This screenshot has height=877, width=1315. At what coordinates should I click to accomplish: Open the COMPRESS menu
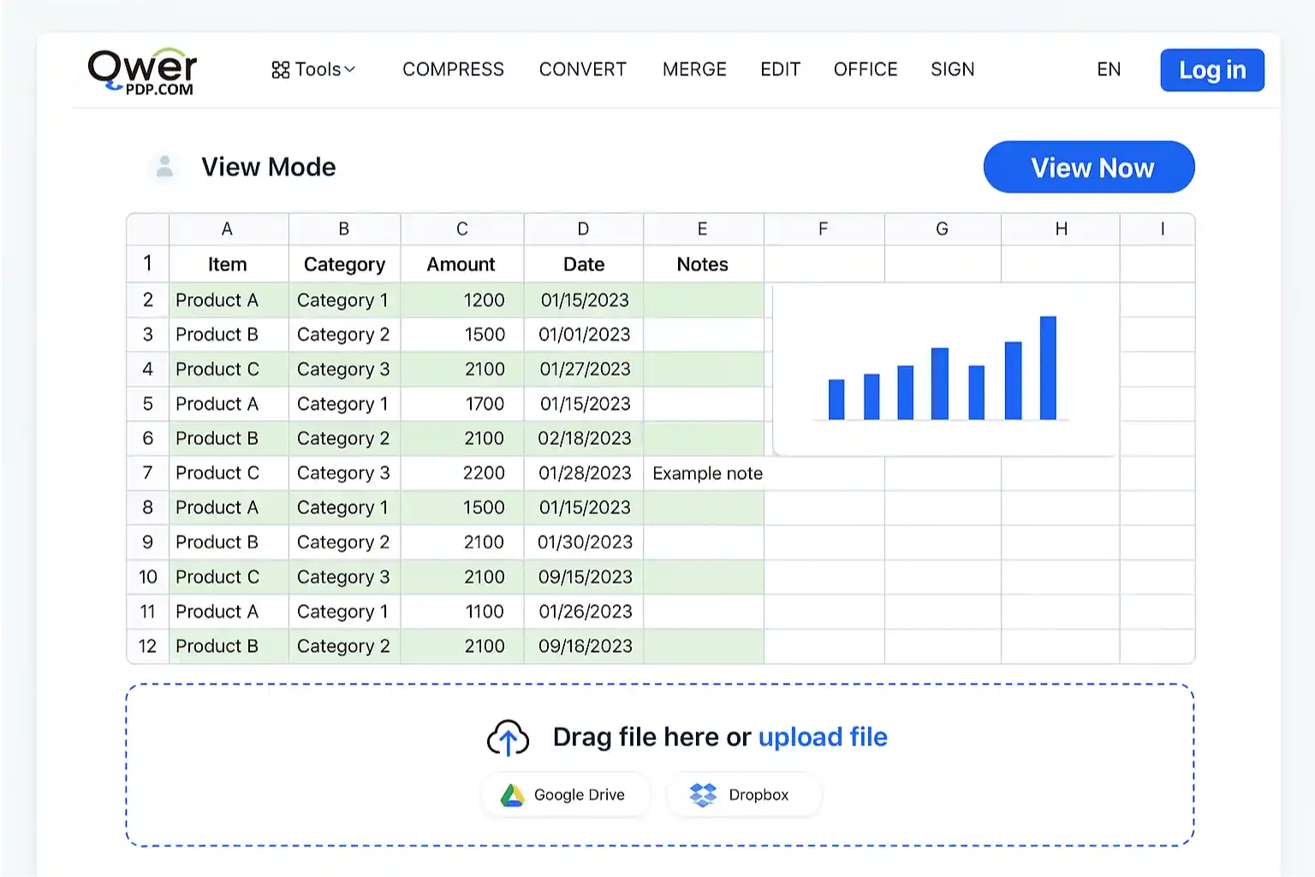pyautogui.click(x=453, y=69)
